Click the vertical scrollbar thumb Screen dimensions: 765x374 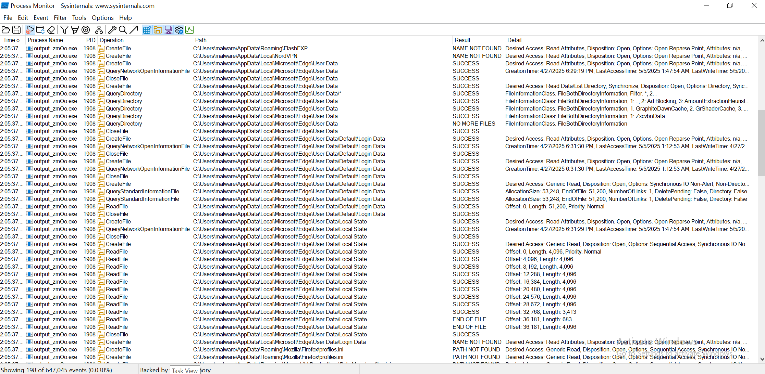(x=762, y=143)
